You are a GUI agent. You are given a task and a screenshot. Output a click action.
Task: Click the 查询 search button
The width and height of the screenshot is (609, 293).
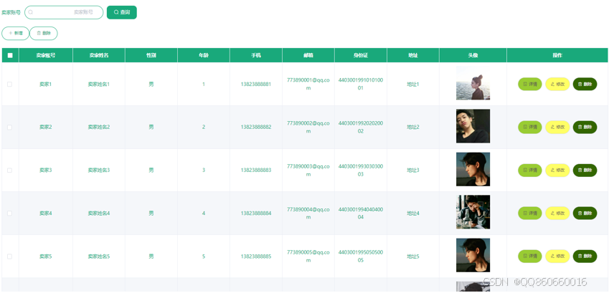pos(121,12)
